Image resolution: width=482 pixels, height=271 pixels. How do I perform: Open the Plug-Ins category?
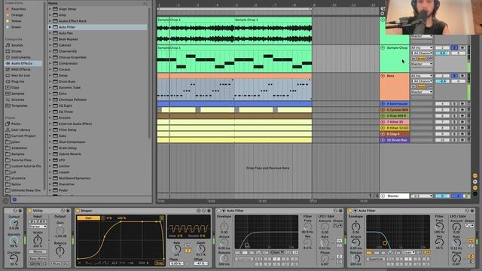17,81
